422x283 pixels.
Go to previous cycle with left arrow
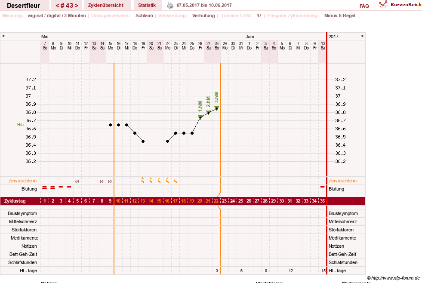[57, 6]
